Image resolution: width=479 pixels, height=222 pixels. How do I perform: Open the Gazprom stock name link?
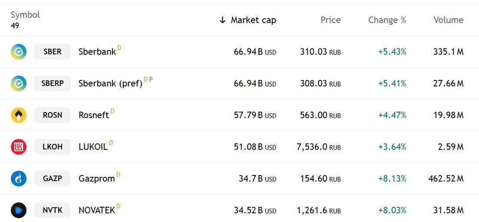tap(96, 179)
